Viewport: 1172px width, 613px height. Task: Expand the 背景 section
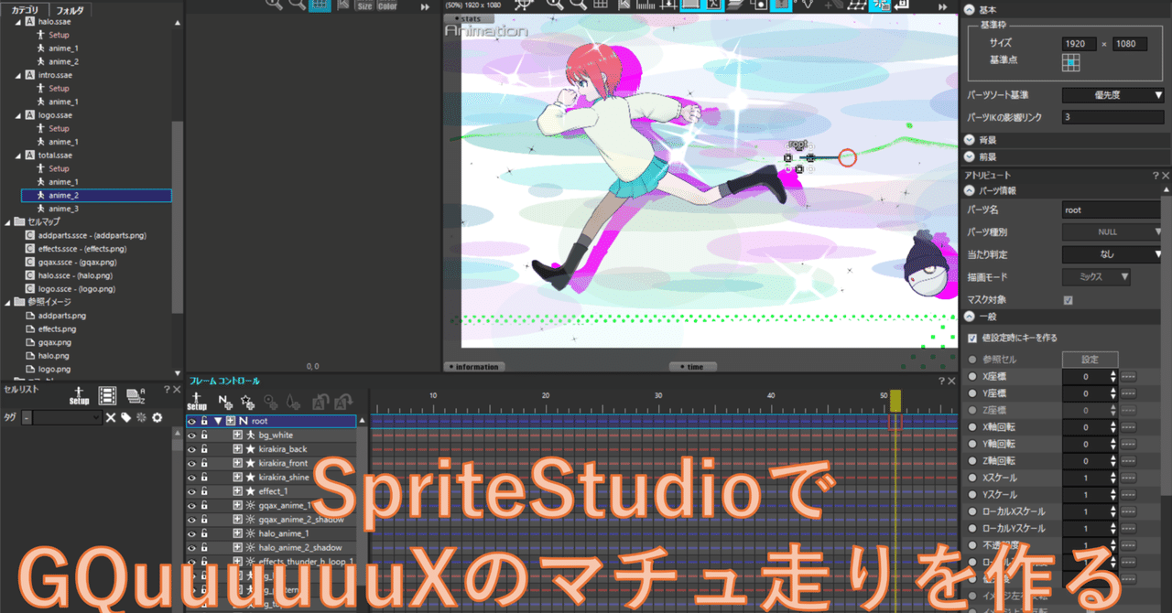971,140
